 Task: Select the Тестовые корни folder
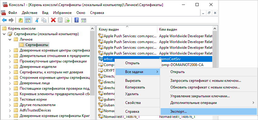[33, 99]
